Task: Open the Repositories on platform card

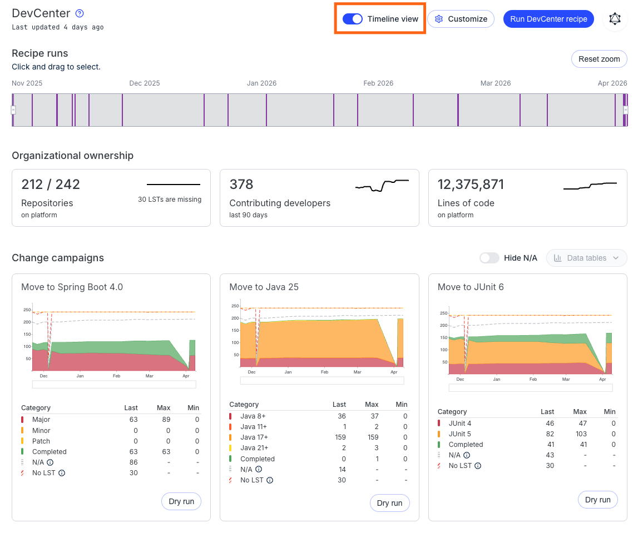Action: click(111, 198)
